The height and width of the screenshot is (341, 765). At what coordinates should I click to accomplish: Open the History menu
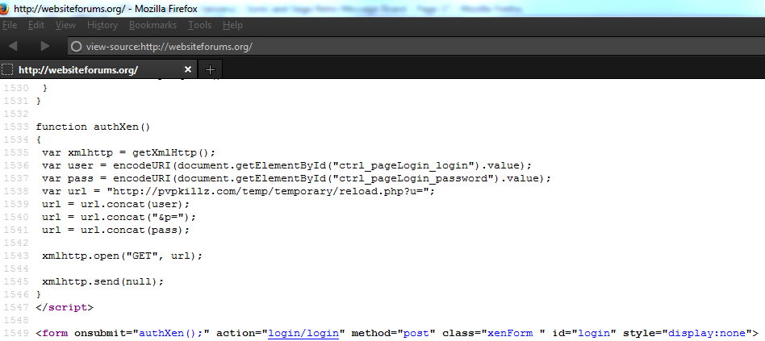(102, 25)
